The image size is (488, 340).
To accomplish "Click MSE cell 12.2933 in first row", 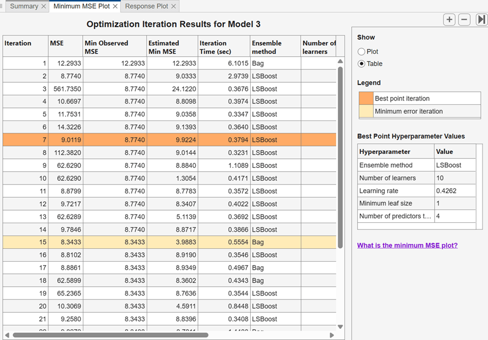I will point(66,63).
